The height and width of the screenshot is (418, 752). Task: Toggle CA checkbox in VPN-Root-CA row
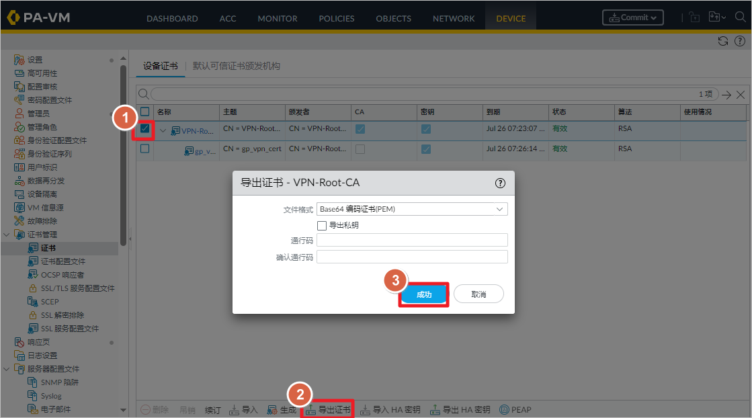(x=360, y=129)
